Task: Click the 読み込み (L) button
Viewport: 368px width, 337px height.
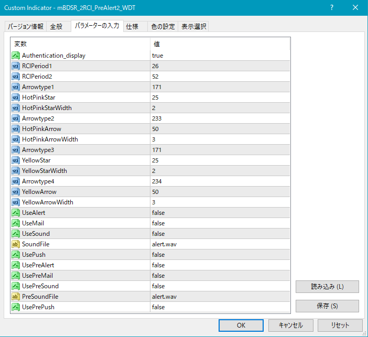Action: click(x=327, y=287)
